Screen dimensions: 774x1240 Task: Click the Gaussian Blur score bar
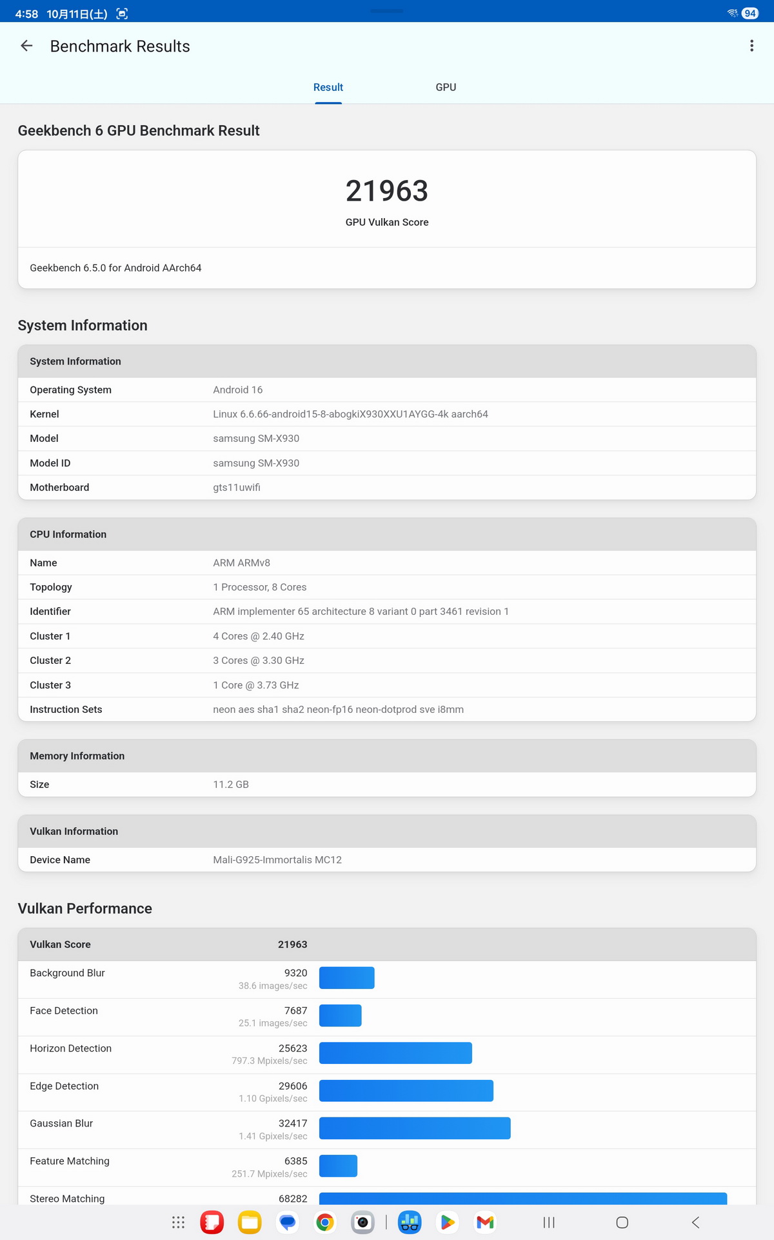[x=415, y=1128]
